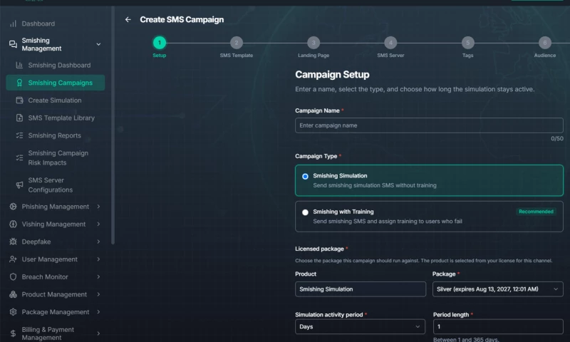Expand the Deepfake section chevron
The width and height of the screenshot is (570, 342).
(x=98, y=242)
